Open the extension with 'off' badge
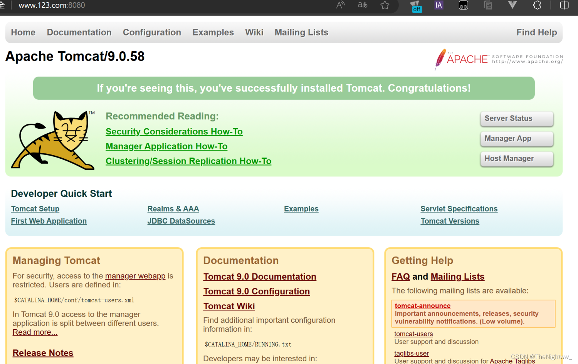Viewport: 578px width, 364px height. (x=416, y=6)
